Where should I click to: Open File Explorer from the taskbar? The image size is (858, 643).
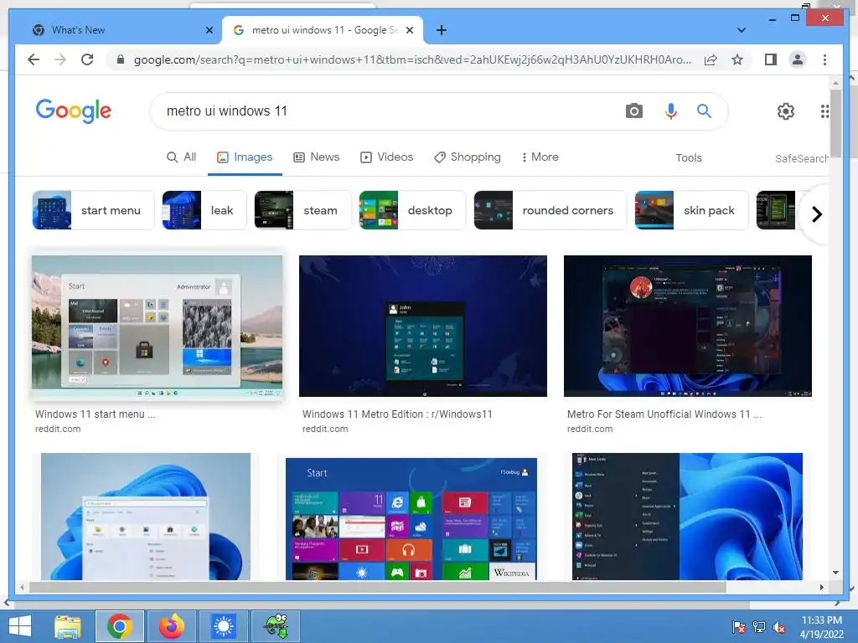(x=68, y=626)
